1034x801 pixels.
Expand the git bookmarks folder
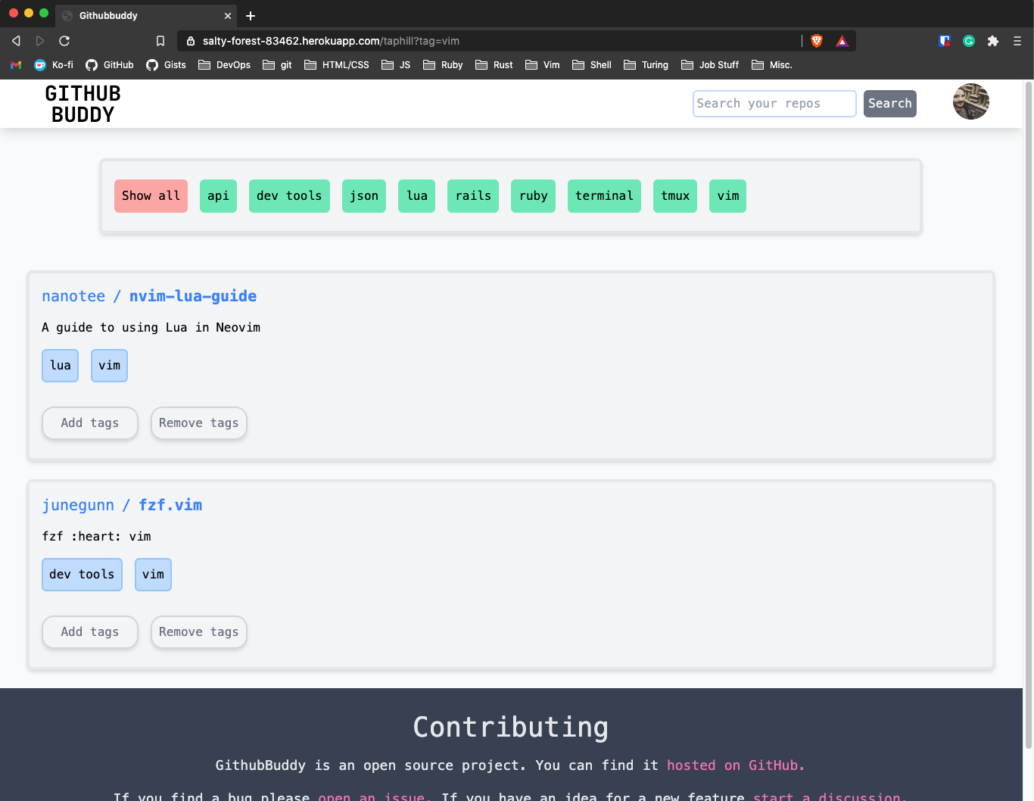coord(277,65)
